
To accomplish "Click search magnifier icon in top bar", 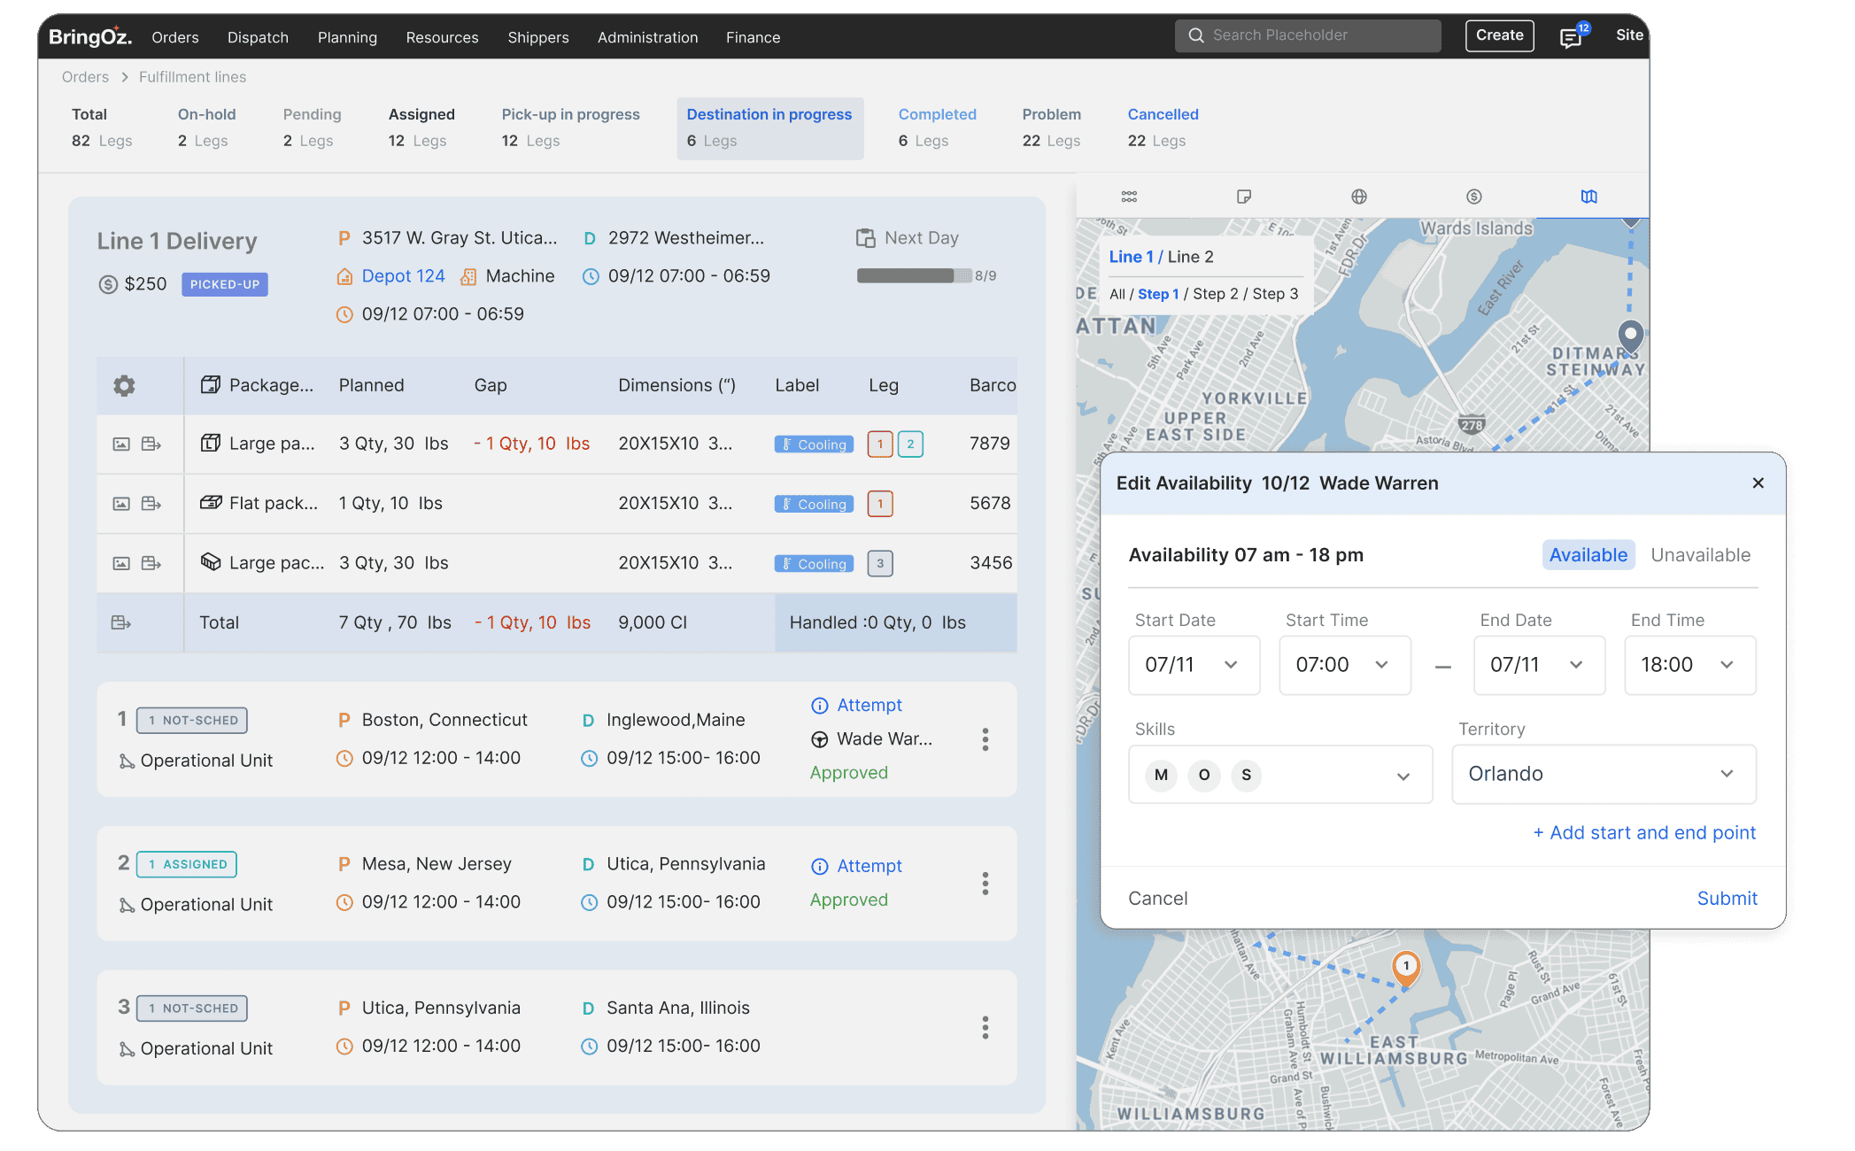I will pos(1196,35).
